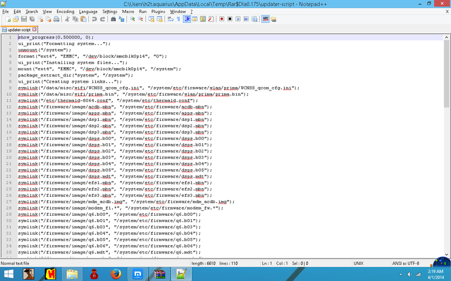This screenshot has height=281, width=451.
Task: Print the document with printer icon
Action: pyautogui.click(x=56, y=19)
